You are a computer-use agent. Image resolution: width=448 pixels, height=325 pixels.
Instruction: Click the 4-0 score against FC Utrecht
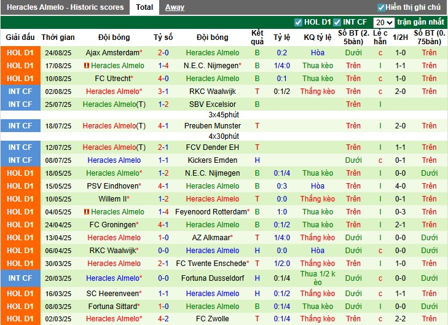point(163,79)
